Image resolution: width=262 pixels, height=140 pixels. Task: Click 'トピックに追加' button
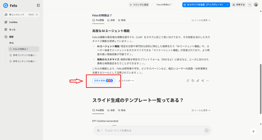(x=139, y=5)
